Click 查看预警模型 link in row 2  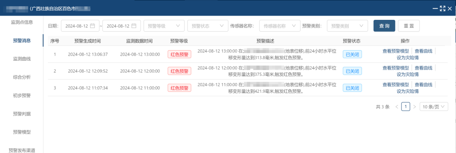(x=396, y=68)
